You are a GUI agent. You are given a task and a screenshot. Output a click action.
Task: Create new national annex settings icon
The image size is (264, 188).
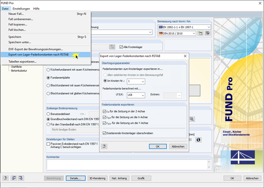click(200, 33)
